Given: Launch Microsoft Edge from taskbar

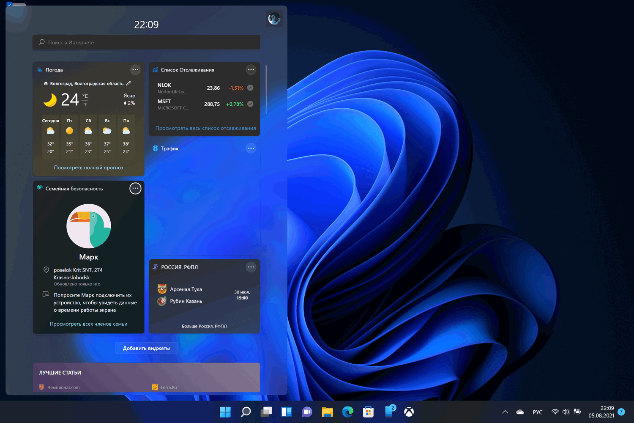Looking at the screenshot, I should (x=348, y=412).
